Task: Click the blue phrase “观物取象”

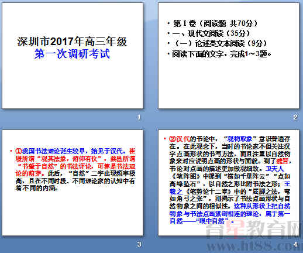Action: click(x=240, y=139)
